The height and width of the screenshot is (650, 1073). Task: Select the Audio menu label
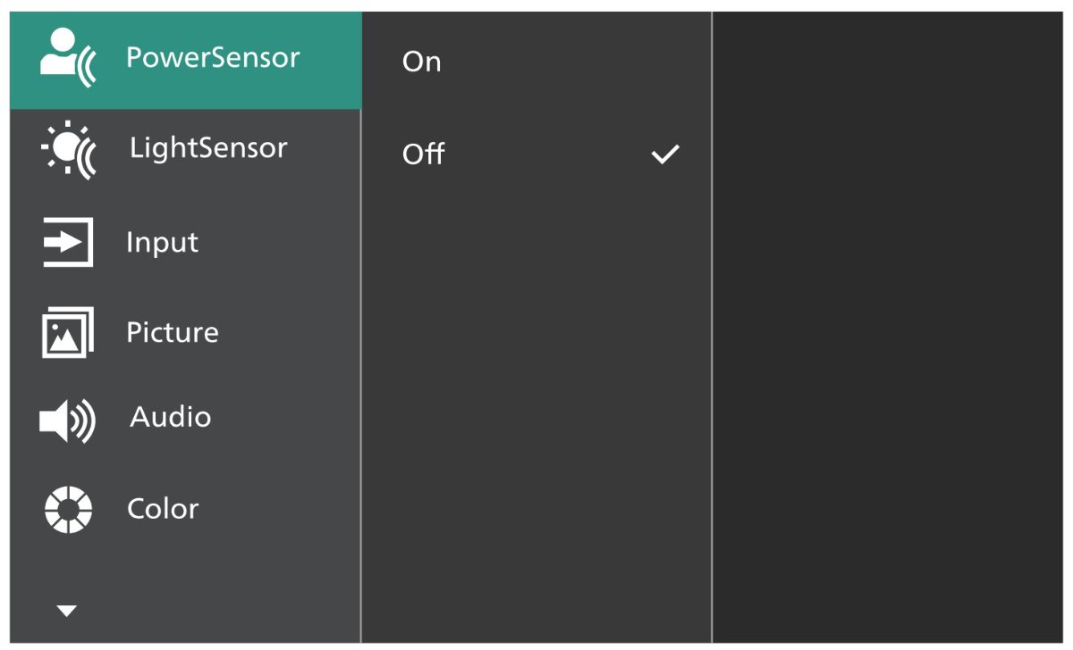pyautogui.click(x=171, y=417)
